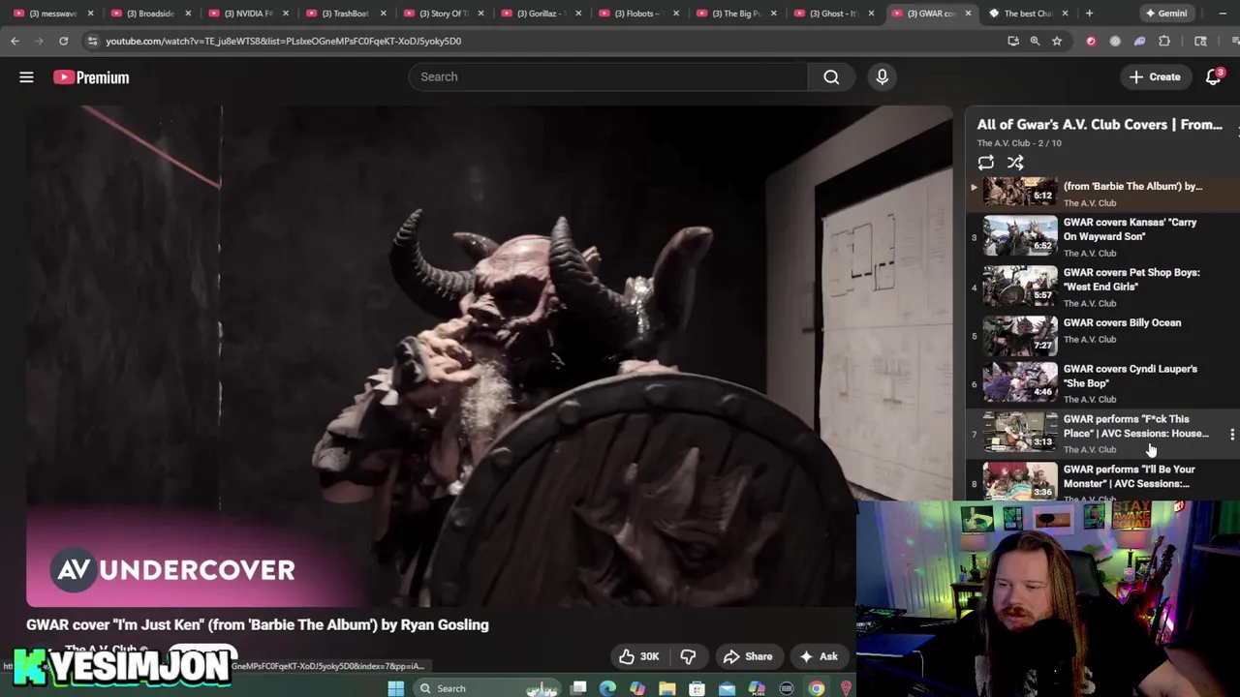This screenshot has height=697, width=1240.
Task: Switch to Broadside browser tab
Action: point(151,14)
